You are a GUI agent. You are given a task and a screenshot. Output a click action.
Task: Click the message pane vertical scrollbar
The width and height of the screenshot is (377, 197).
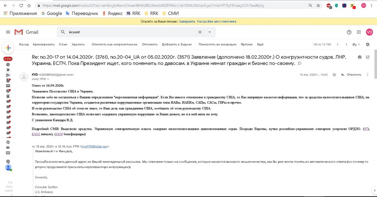[x=375, y=64]
